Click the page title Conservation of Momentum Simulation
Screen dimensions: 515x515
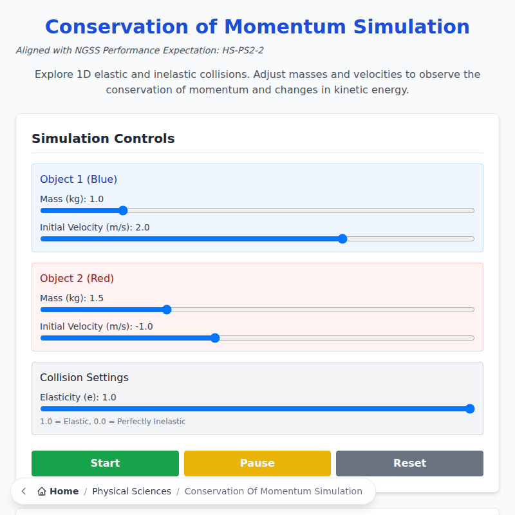[257, 26]
